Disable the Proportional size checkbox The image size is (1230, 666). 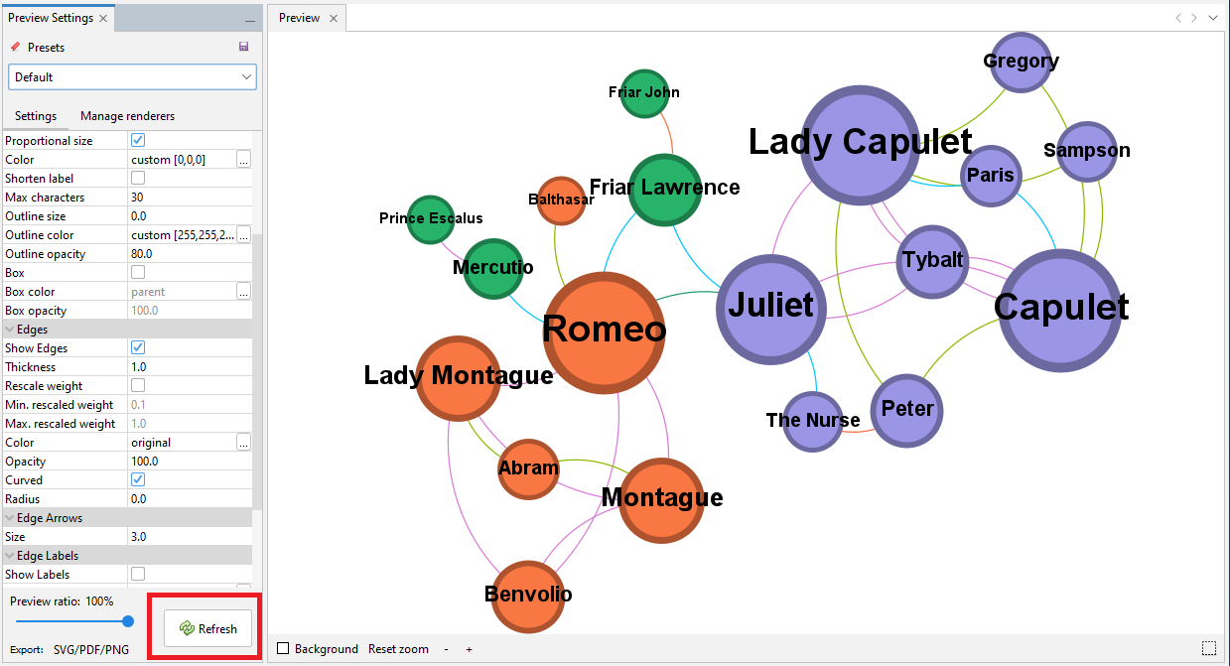click(138, 141)
